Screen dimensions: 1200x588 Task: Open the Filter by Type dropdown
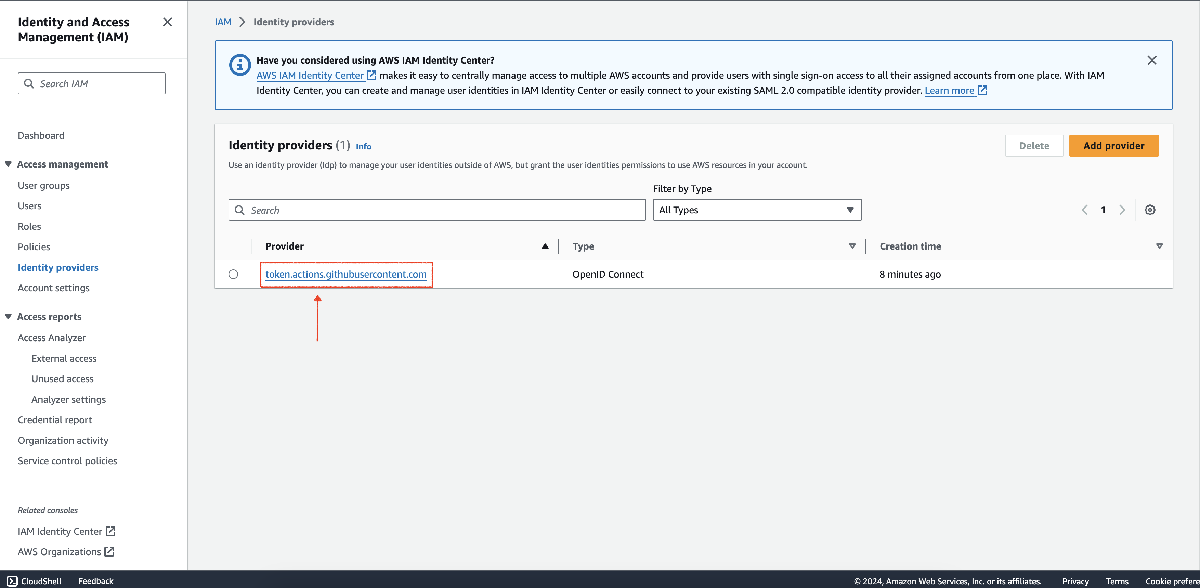tap(757, 210)
